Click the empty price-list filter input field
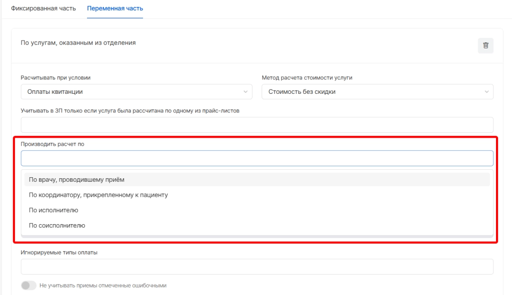Viewport: 512px width, 295px height. tap(257, 125)
